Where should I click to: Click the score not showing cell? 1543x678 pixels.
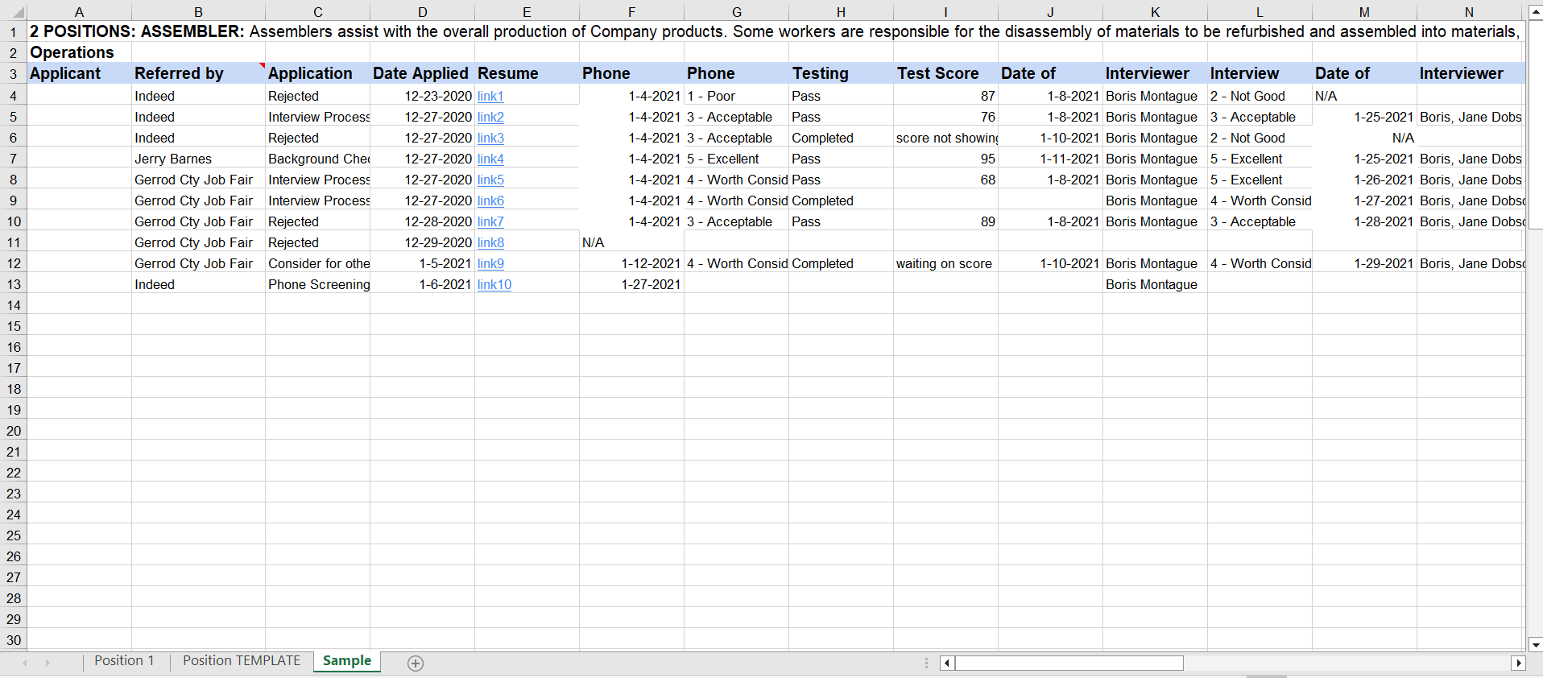[x=945, y=138]
